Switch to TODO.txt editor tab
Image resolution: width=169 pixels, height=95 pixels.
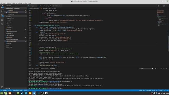click(57, 6)
